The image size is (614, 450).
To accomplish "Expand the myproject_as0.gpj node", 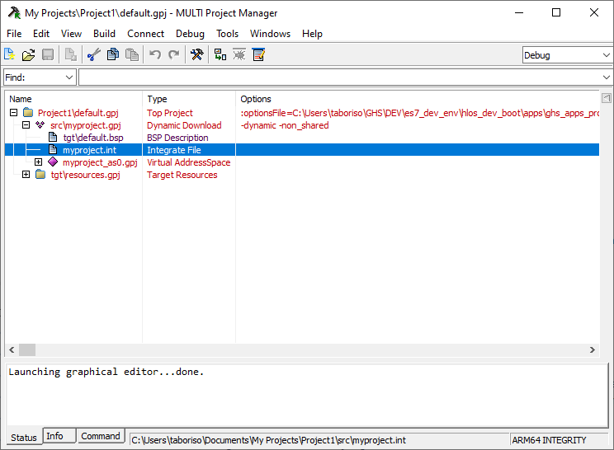I will coord(38,162).
